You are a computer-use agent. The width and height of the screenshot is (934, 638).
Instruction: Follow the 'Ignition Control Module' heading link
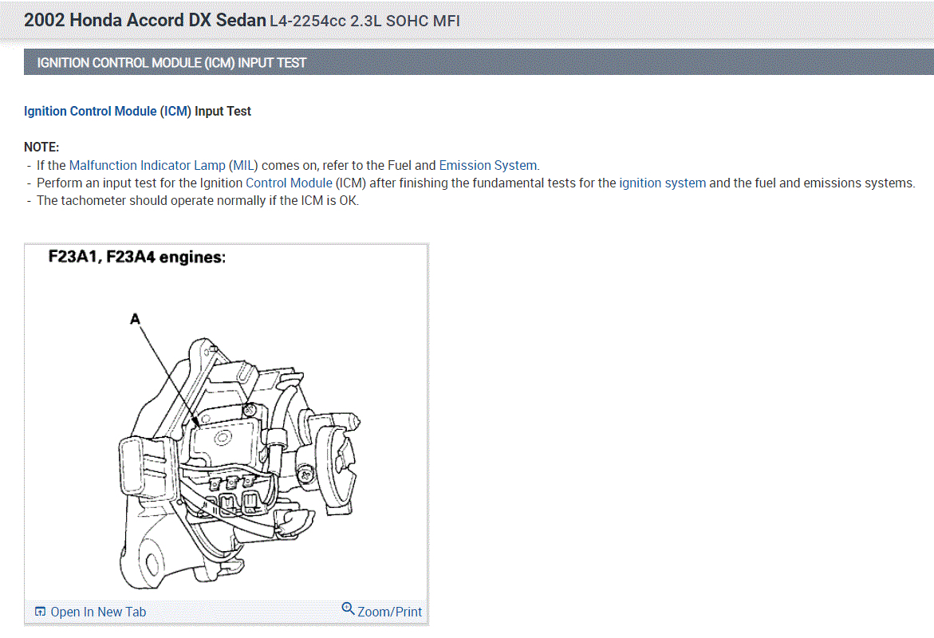coord(90,112)
